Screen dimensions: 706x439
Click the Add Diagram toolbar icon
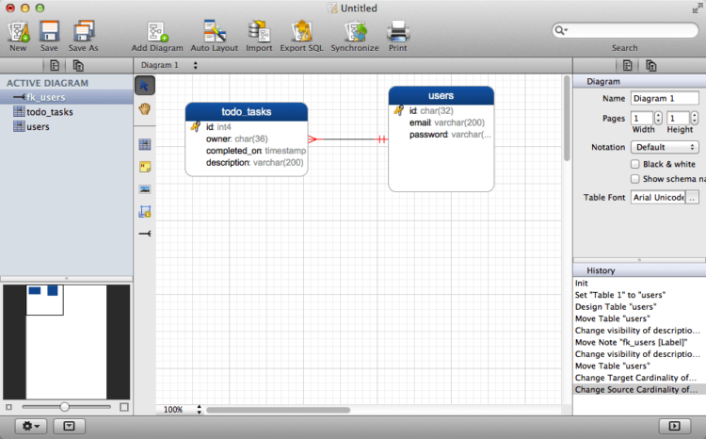(x=157, y=31)
